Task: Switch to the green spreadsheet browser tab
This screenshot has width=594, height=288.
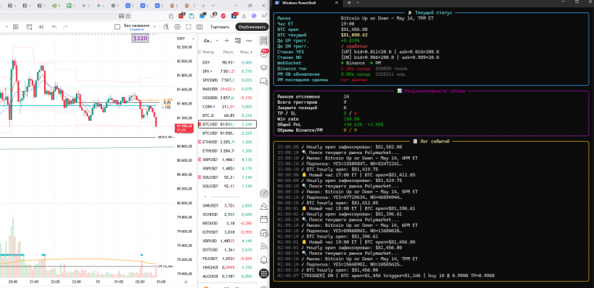Action: [x=70, y=5]
